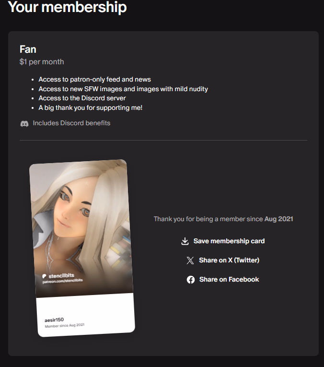
Task: Click the stencilbits creator name on card
Action: 61,276
